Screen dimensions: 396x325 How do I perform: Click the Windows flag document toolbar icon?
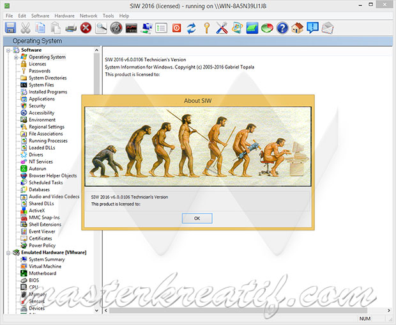pos(237,28)
